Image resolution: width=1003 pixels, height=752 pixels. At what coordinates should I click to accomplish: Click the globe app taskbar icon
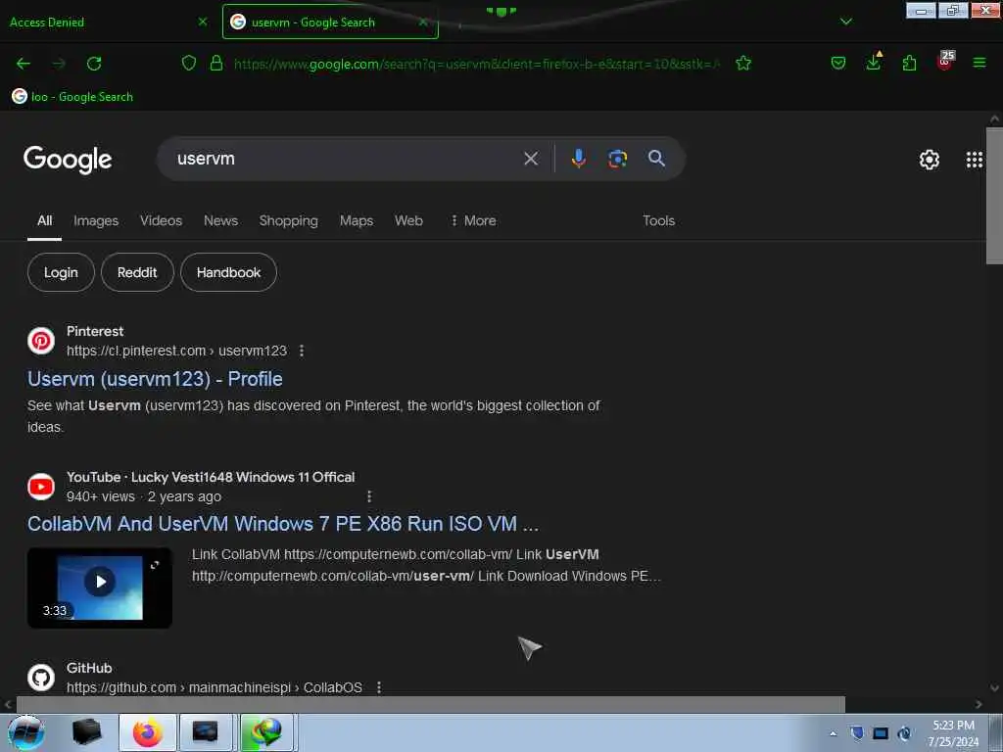click(x=266, y=732)
